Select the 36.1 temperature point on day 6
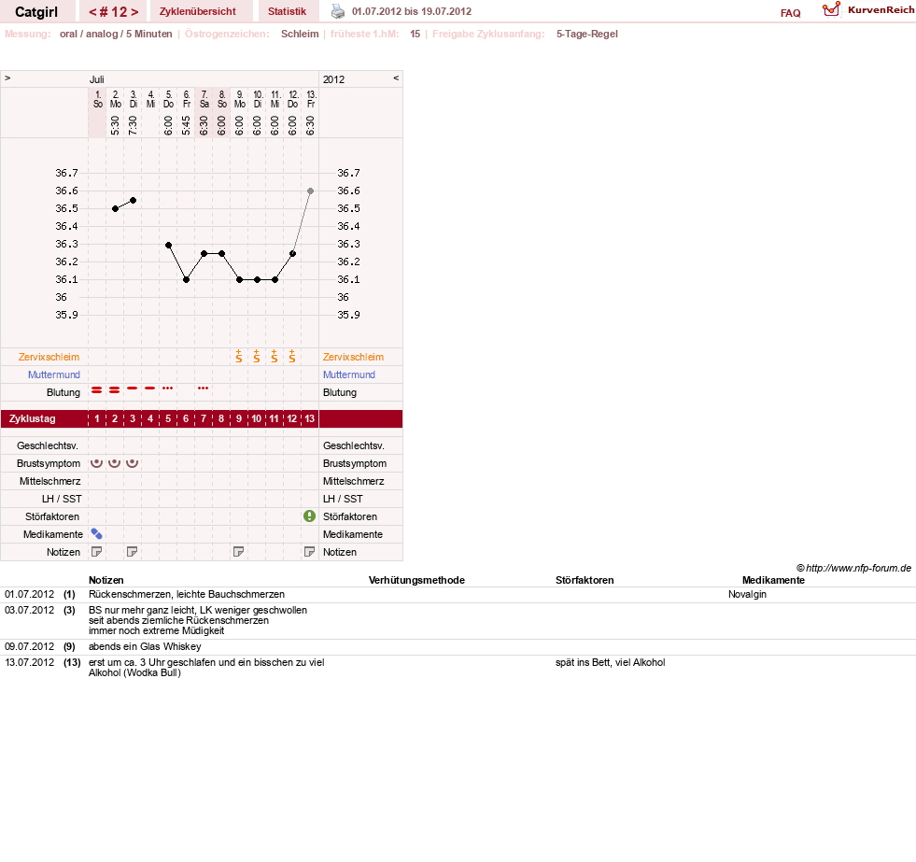The image size is (916, 862). coord(187,280)
